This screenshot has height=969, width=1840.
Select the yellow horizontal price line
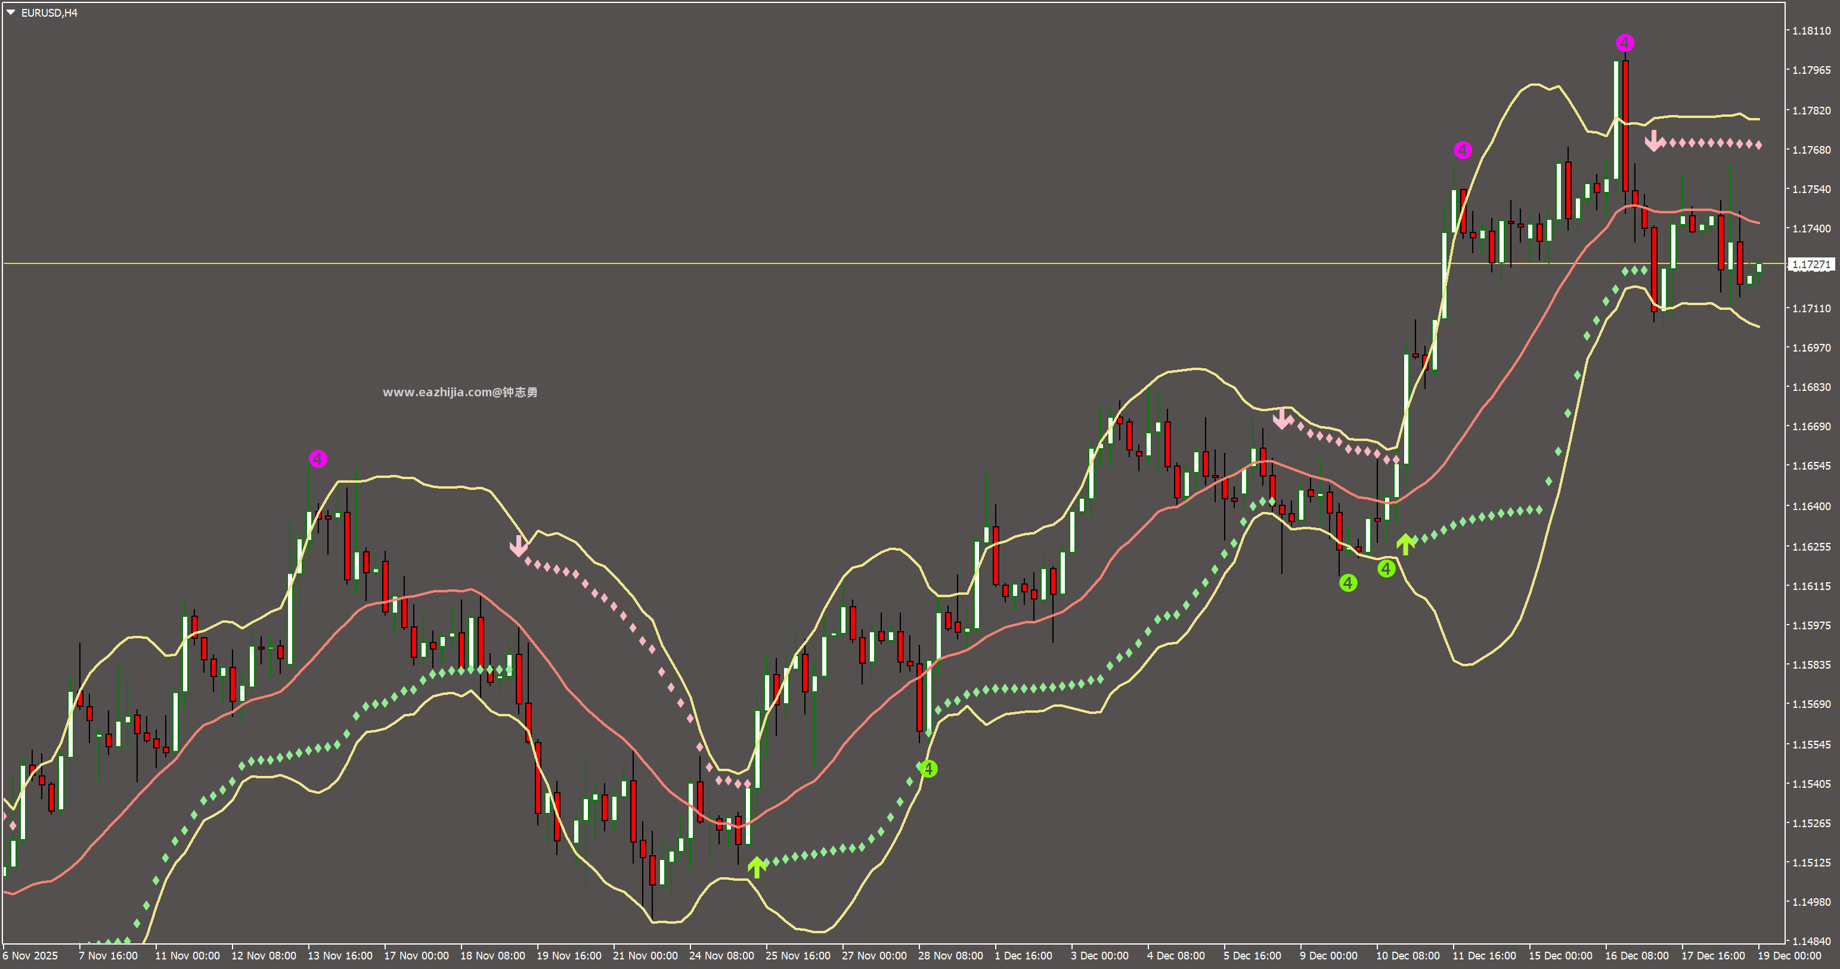[x=893, y=263]
